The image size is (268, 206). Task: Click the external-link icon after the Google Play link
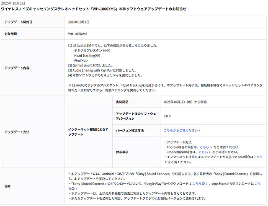click(204, 184)
